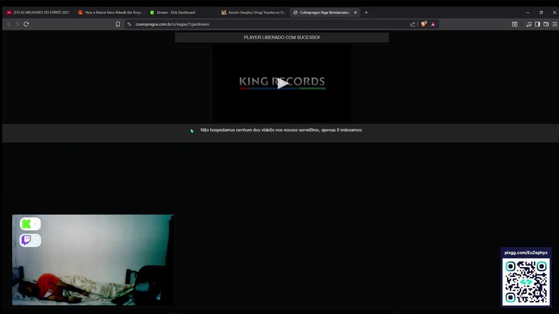Open Brave Rewards triangle icon
This screenshot has width=559, height=314.
pos(433,24)
